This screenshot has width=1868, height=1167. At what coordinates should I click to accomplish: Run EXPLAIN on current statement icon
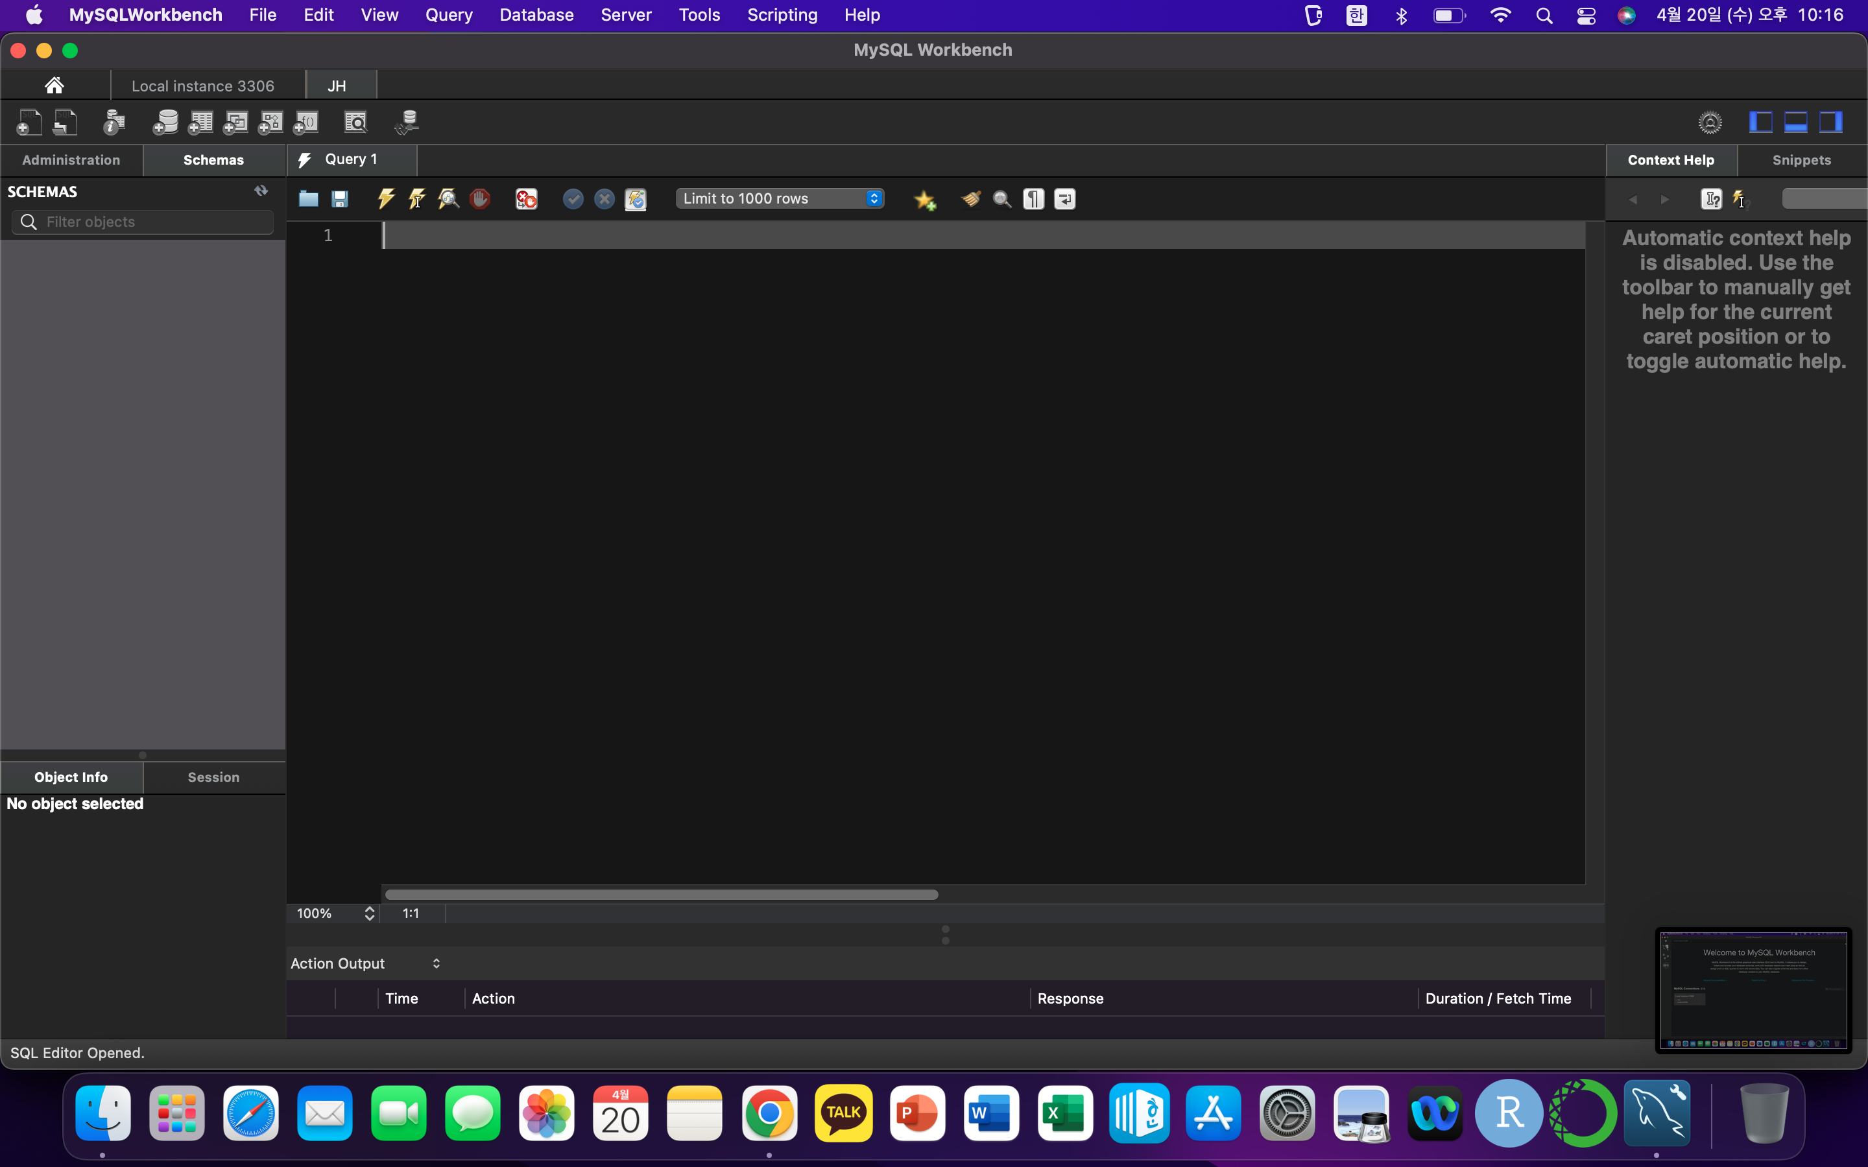pyautogui.click(x=448, y=199)
